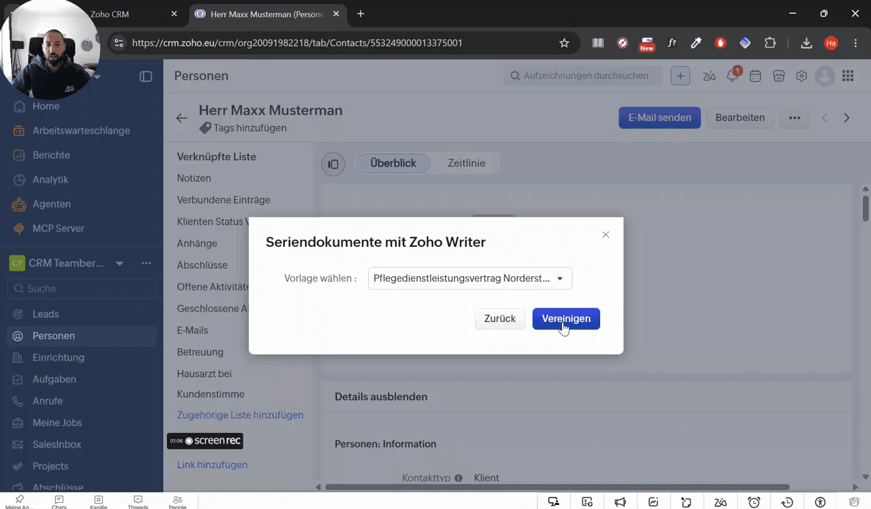Open the Leads module
871x509 pixels.
[x=82, y=314]
